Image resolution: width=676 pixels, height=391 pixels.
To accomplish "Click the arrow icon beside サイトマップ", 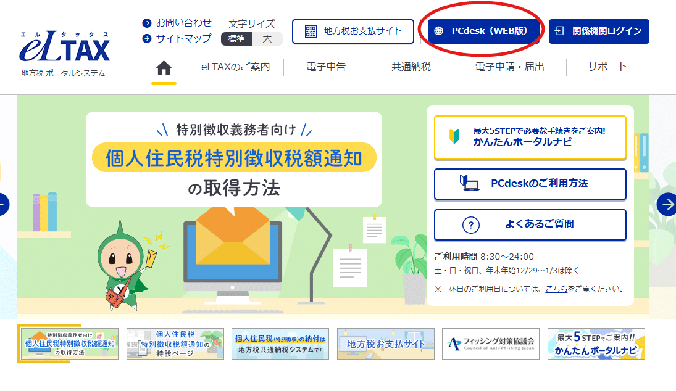I will coord(146,38).
